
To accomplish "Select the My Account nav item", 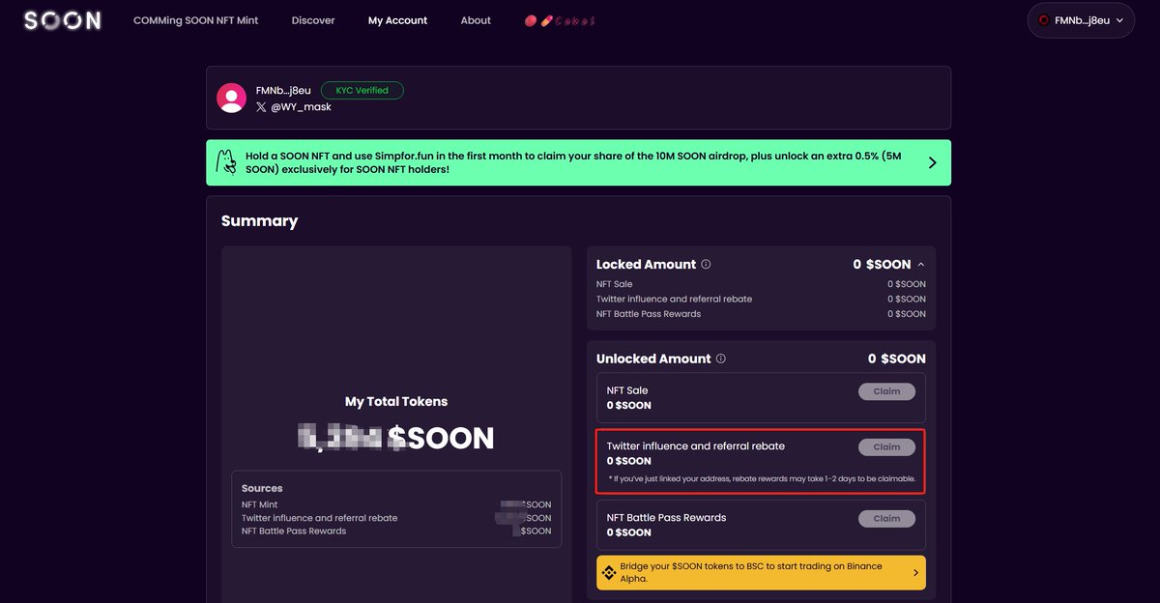I will click(x=397, y=20).
